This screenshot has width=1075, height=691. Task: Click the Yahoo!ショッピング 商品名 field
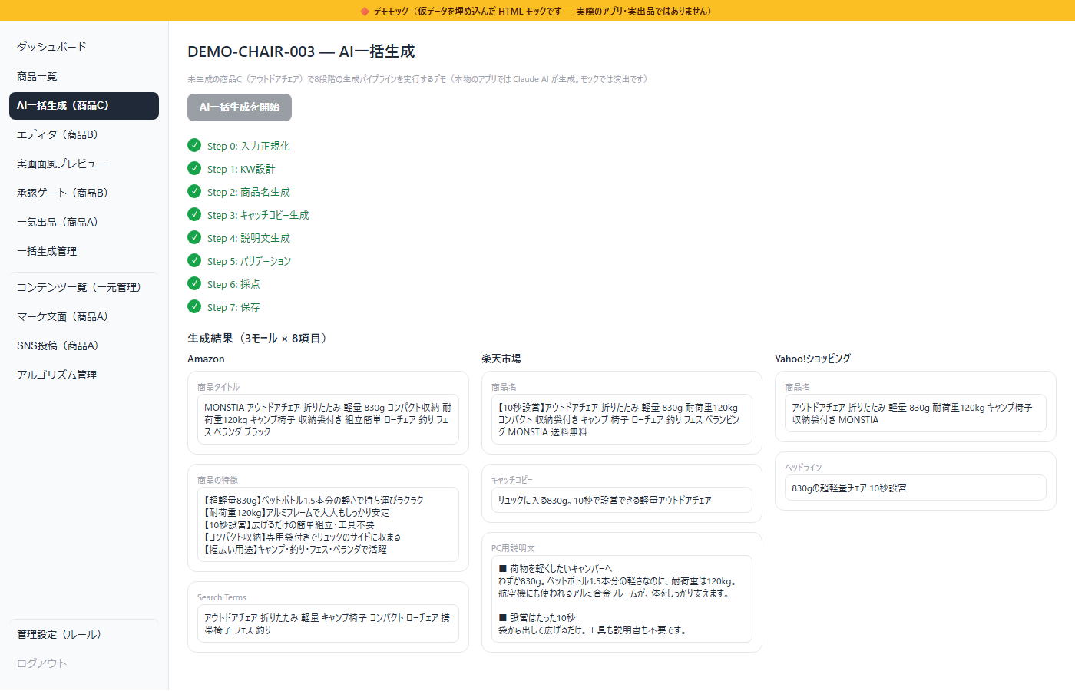click(915, 413)
